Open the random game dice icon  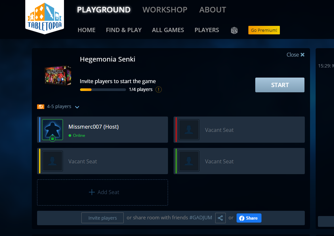point(234,30)
